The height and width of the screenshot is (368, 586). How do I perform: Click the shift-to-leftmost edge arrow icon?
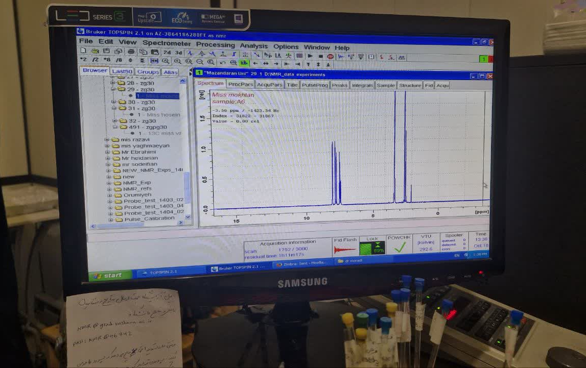point(287,64)
